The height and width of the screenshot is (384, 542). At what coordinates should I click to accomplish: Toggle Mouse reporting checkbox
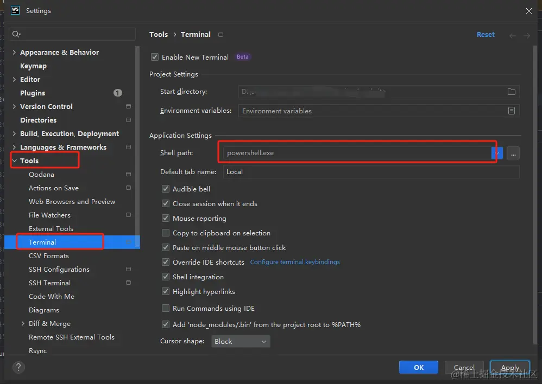(166, 218)
